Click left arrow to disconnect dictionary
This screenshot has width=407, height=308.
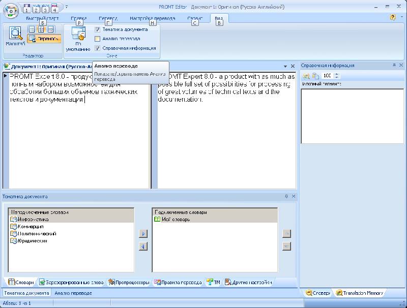[143, 246]
